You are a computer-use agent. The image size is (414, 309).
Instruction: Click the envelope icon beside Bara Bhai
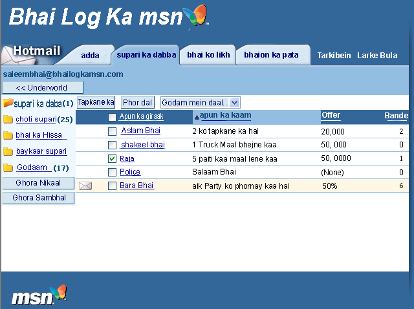[x=85, y=186]
